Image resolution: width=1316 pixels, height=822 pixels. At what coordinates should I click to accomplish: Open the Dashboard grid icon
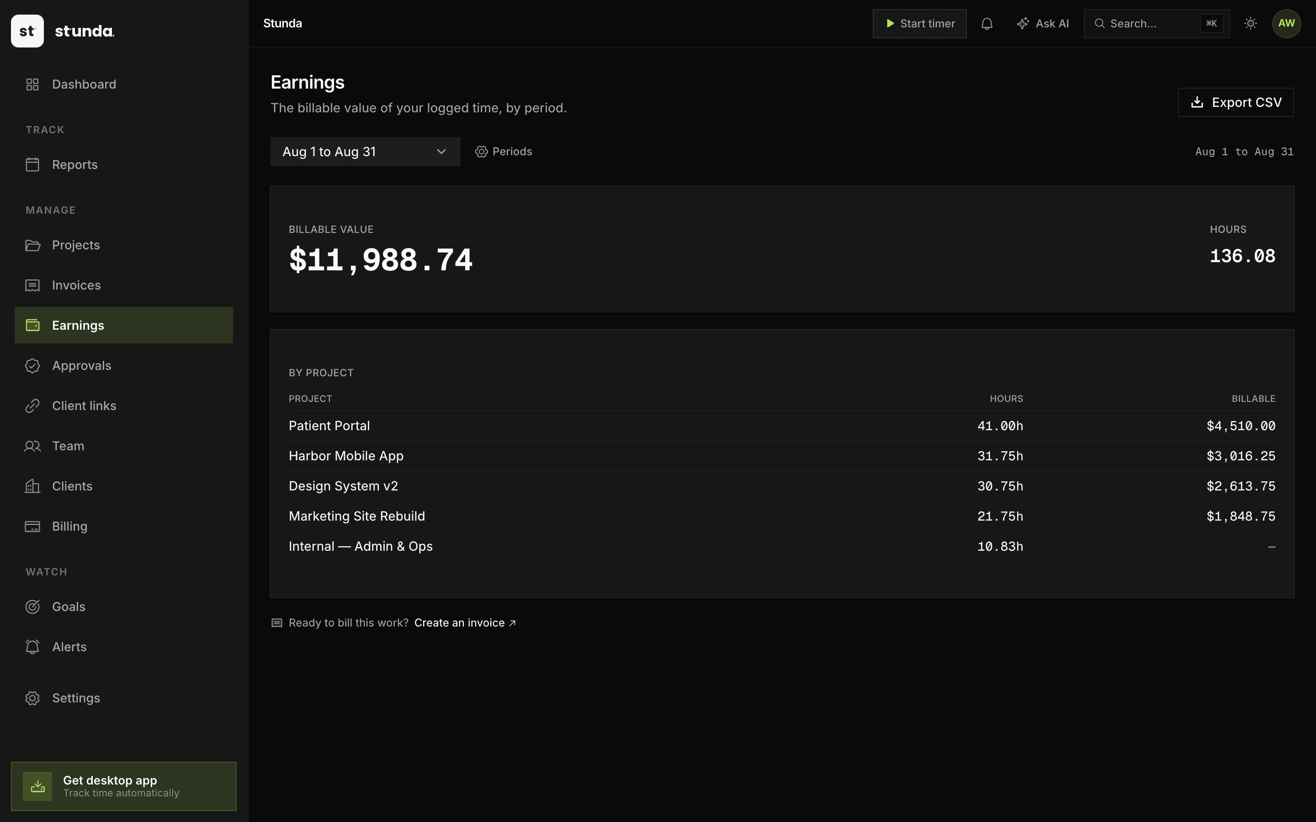coord(32,84)
